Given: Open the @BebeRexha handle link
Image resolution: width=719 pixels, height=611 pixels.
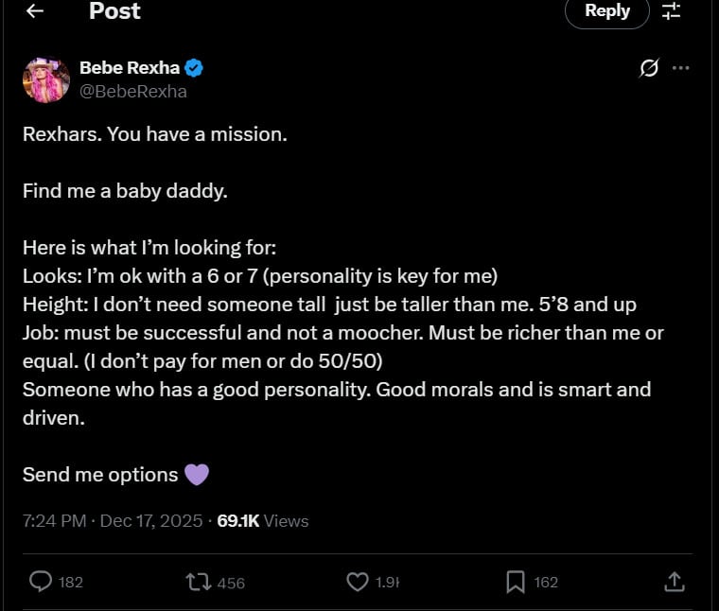Looking at the screenshot, I should (x=132, y=91).
